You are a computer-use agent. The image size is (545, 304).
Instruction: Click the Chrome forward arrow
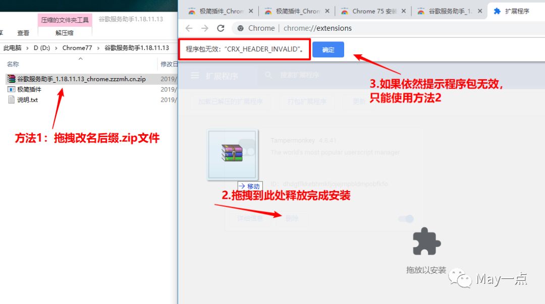point(205,28)
